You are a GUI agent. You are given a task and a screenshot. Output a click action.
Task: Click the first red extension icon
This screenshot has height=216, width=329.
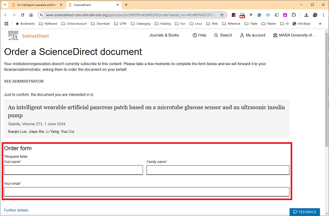pyautogui.click(x=234, y=15)
